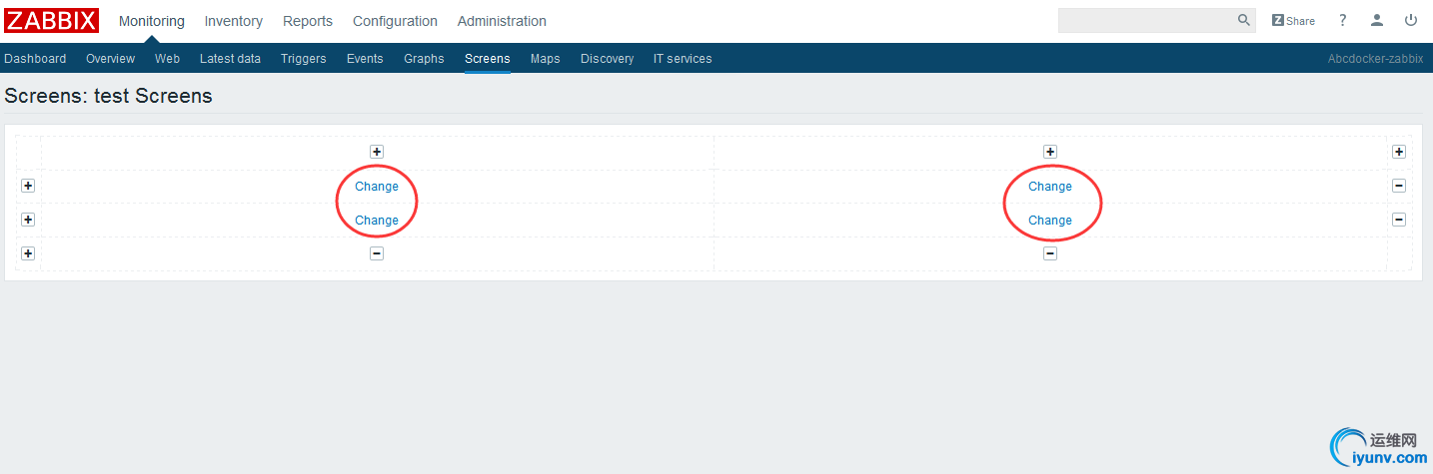The height and width of the screenshot is (474, 1433).
Task: Open the IT services page
Action: (683, 59)
